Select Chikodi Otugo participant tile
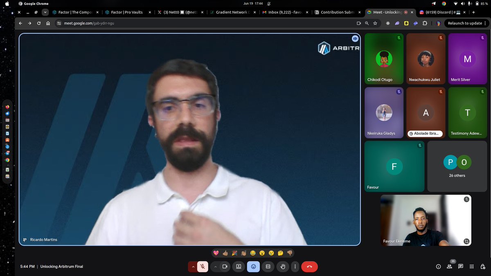The image size is (491, 276). [384, 59]
